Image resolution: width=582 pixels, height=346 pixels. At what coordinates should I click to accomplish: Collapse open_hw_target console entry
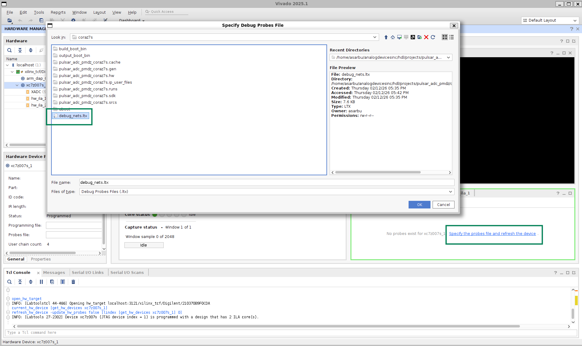pyautogui.click(x=8, y=299)
